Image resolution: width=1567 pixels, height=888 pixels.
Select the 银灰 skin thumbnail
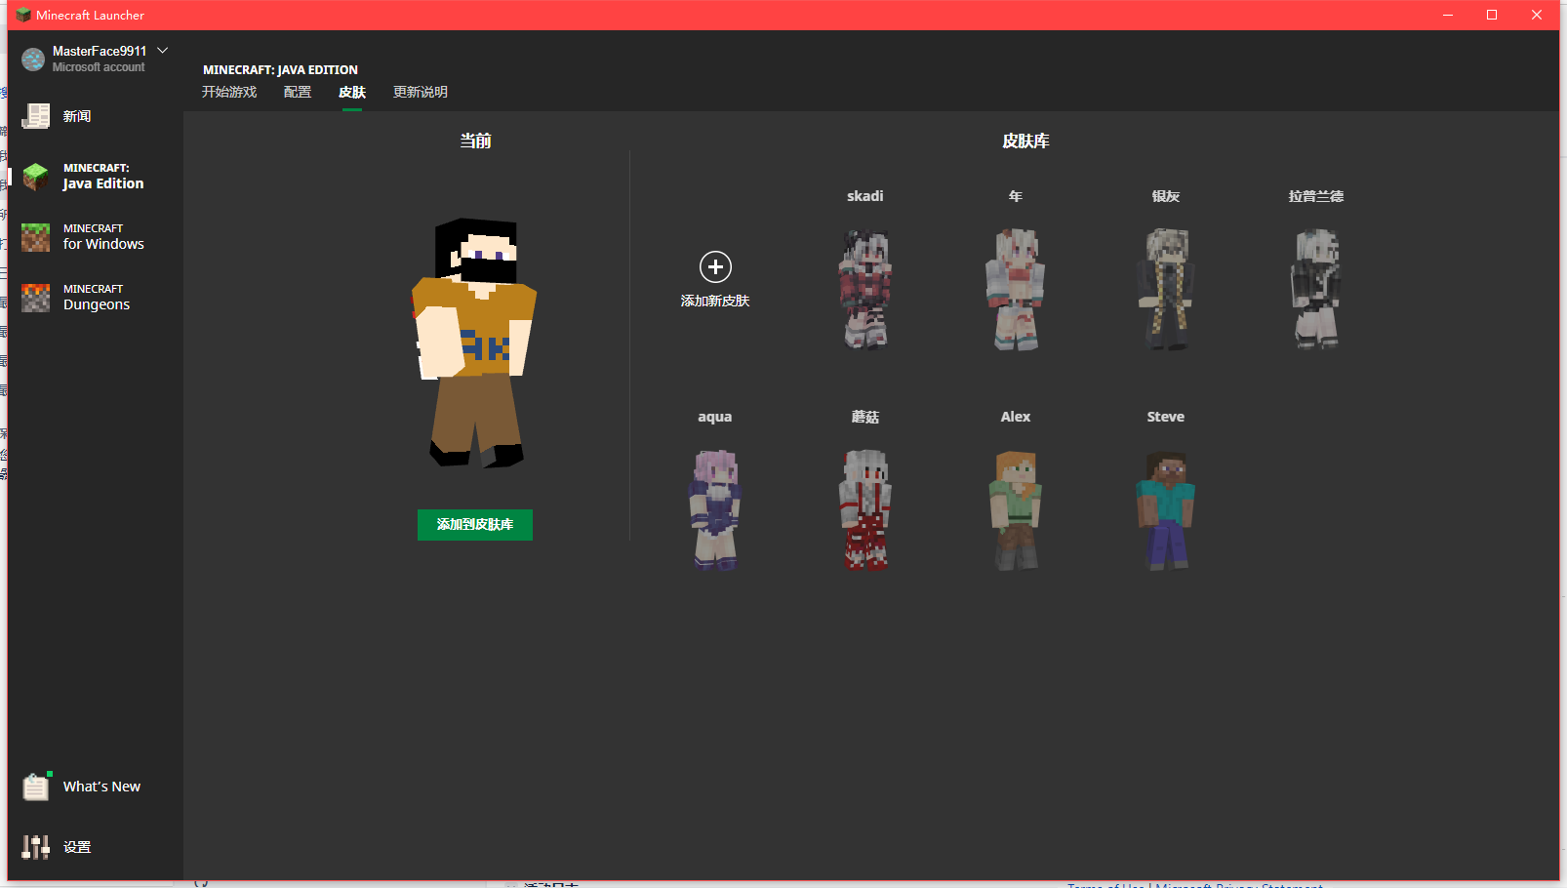click(1166, 289)
